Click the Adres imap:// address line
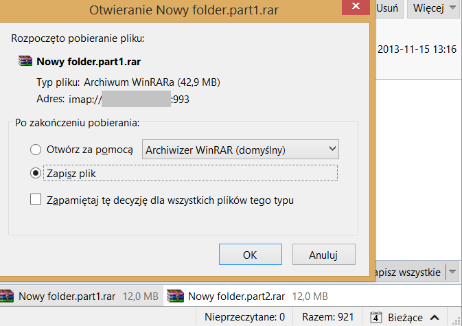The height and width of the screenshot is (326, 462). click(113, 99)
